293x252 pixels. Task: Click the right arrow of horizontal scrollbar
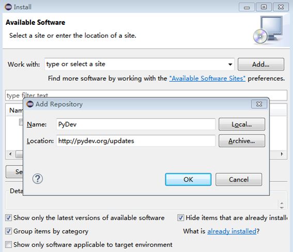coord(282,154)
